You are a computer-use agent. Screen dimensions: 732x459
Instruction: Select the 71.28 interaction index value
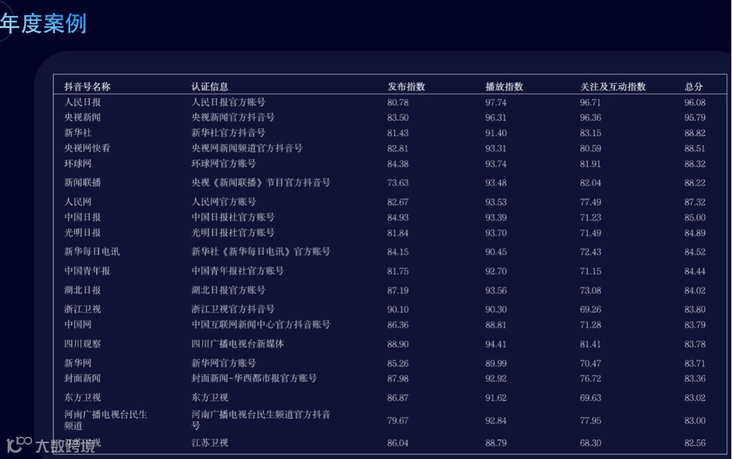pos(590,325)
